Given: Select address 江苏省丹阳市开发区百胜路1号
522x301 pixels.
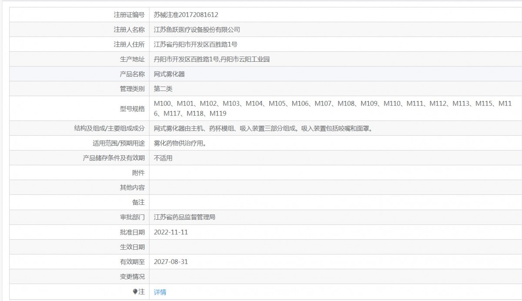Looking at the screenshot, I should tap(195, 44).
